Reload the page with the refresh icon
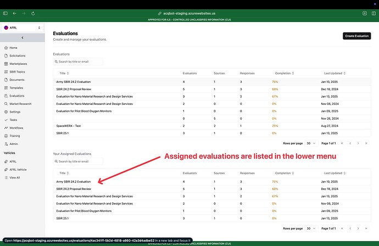This screenshot has width=379, height=246. pos(33,13)
